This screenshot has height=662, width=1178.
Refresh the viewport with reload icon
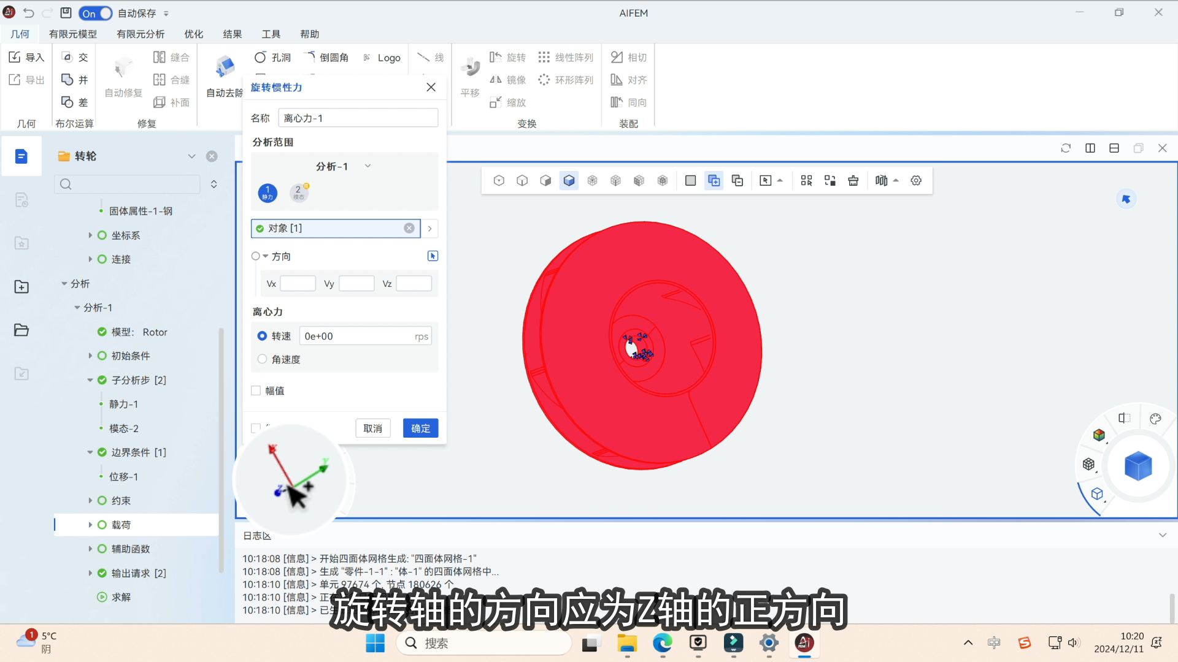pos(1066,148)
